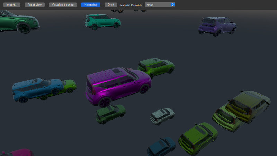This screenshot has height=156, width=277.
Task: Click the Import... button
Action: click(12, 5)
